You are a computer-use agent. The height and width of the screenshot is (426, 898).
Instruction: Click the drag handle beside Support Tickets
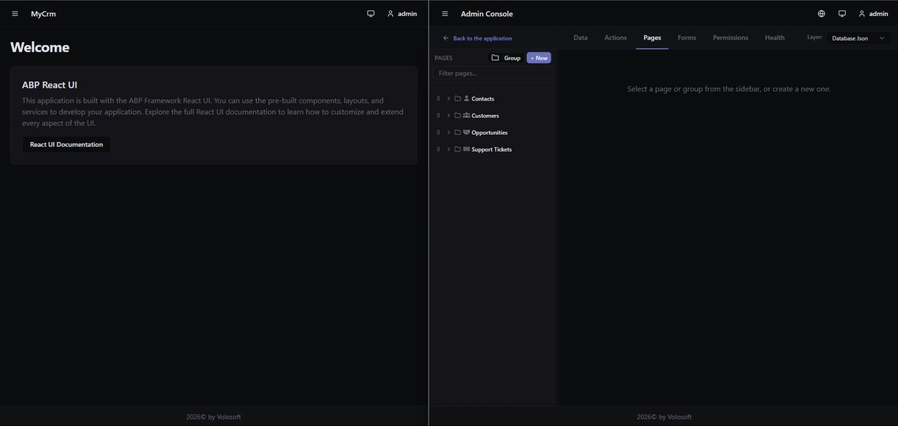pyautogui.click(x=438, y=149)
